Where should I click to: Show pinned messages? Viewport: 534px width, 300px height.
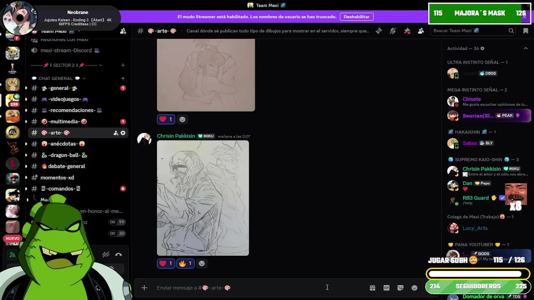(x=407, y=31)
